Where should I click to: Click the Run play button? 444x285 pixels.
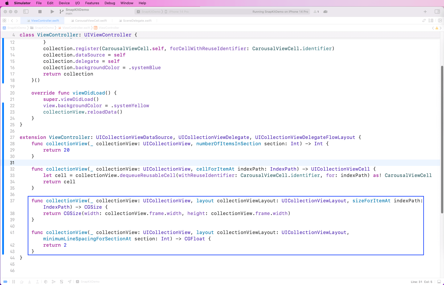coord(52,12)
